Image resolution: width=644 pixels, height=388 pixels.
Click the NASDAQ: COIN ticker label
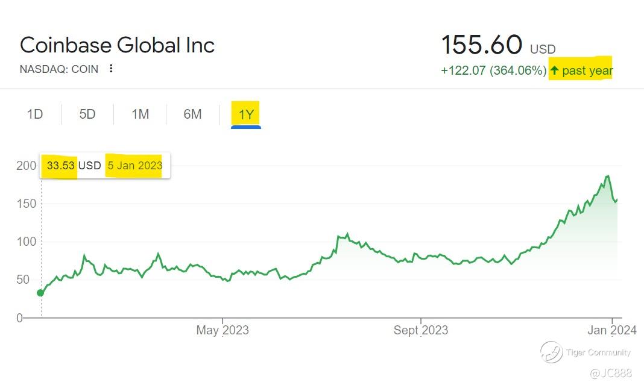(x=59, y=69)
